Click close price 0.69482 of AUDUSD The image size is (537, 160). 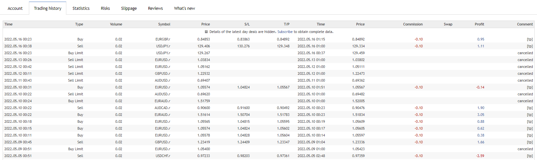[358, 94]
